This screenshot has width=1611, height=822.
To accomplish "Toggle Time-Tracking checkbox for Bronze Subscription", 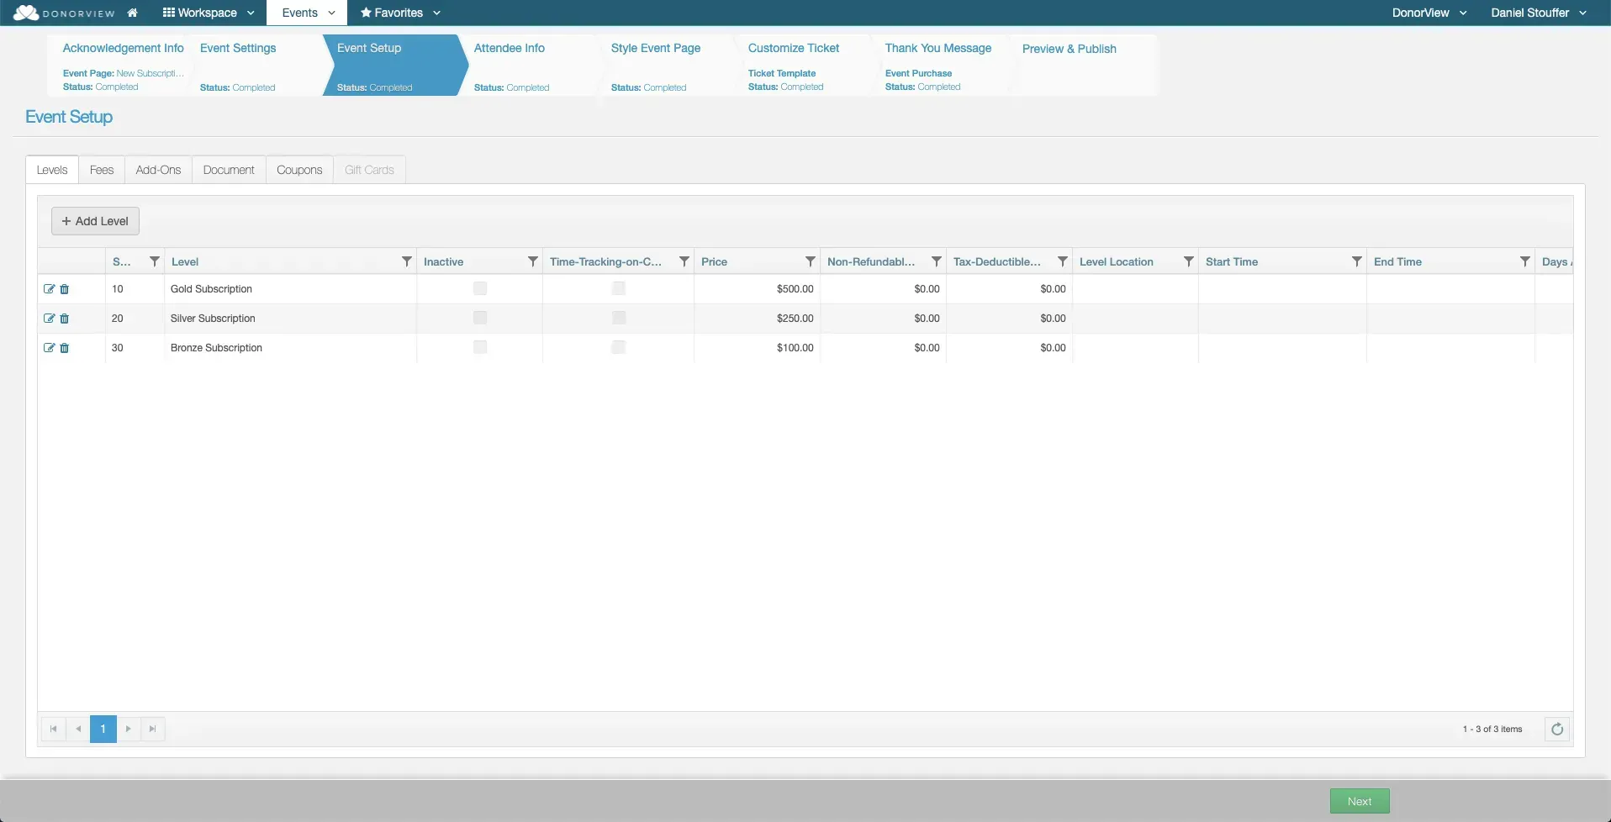I will (x=619, y=347).
